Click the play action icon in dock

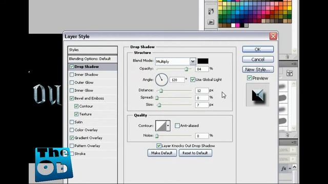coord(211,22)
